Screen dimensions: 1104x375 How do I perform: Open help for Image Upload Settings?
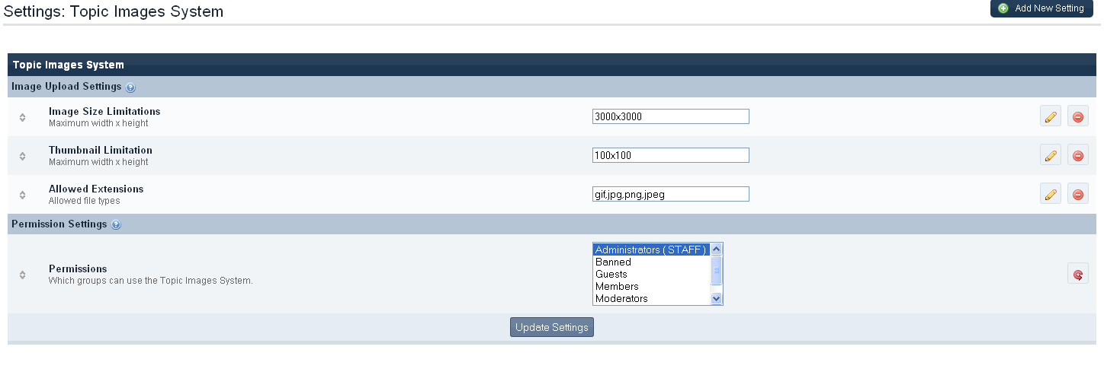pyautogui.click(x=130, y=87)
